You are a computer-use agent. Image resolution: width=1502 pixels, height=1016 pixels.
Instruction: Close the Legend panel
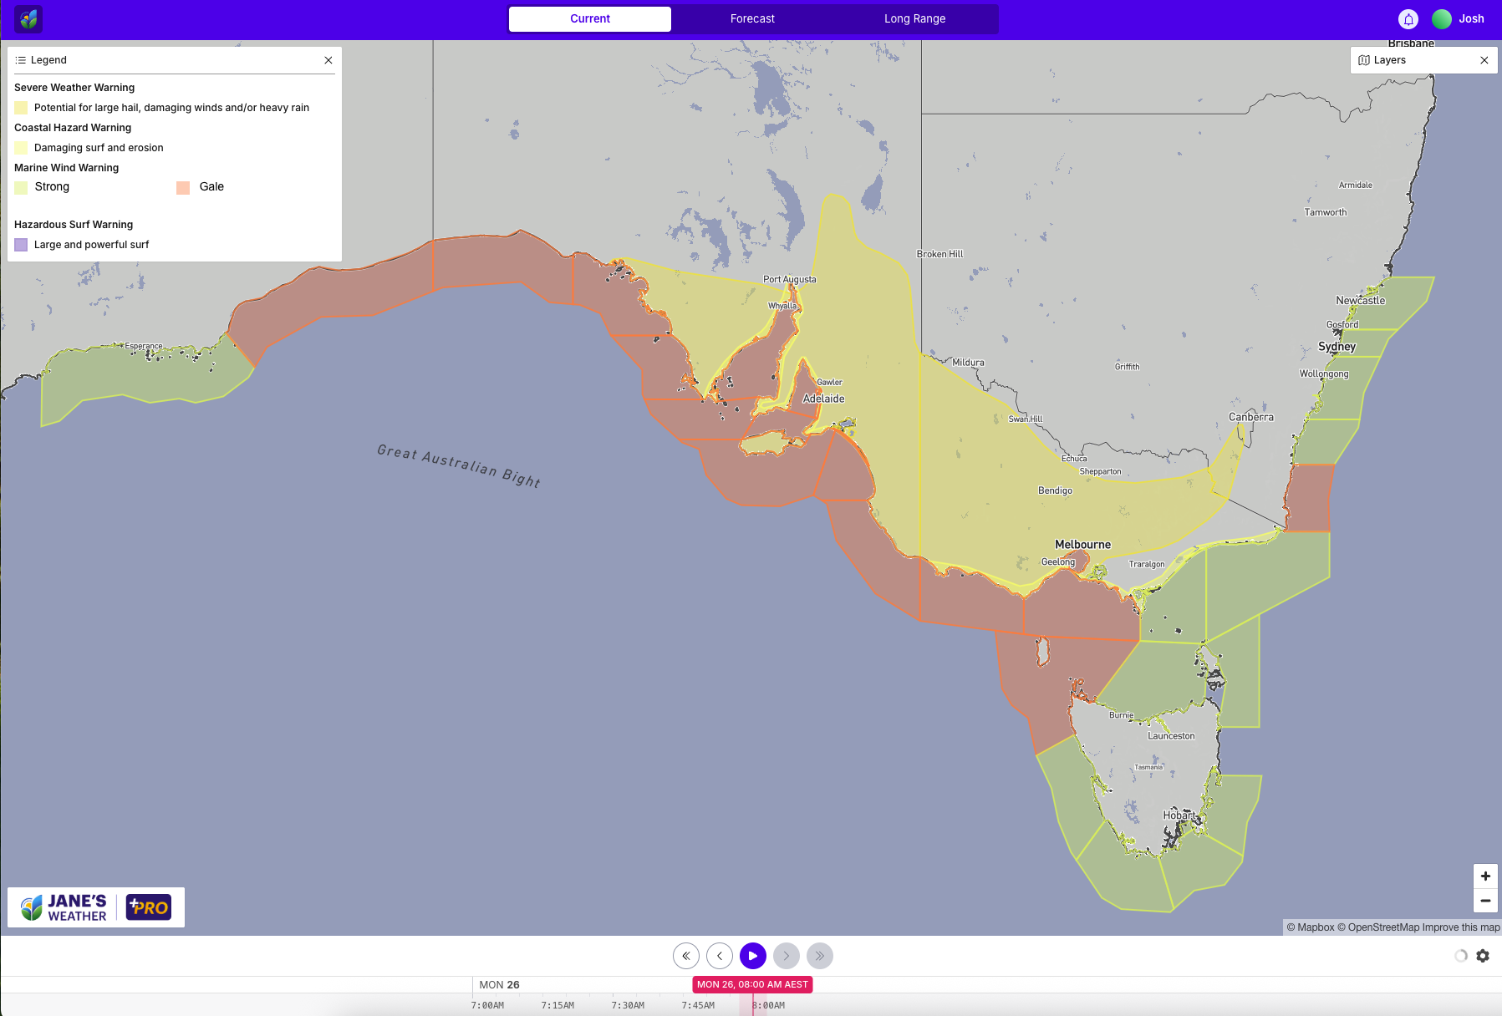click(328, 60)
